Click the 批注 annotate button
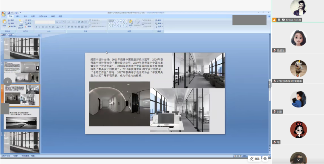 pos(255,159)
